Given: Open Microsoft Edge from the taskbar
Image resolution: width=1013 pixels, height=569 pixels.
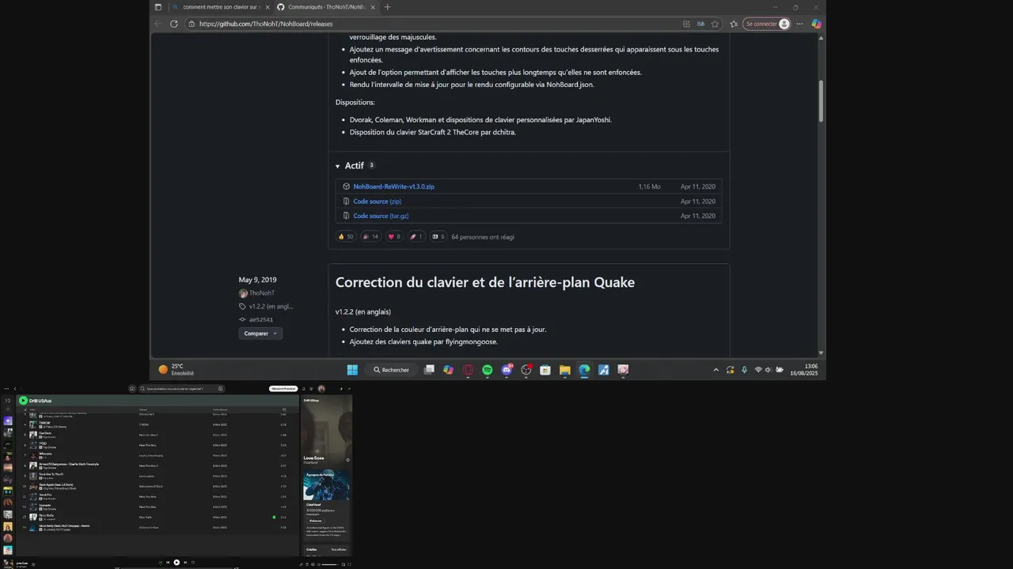Looking at the screenshot, I should (584, 370).
